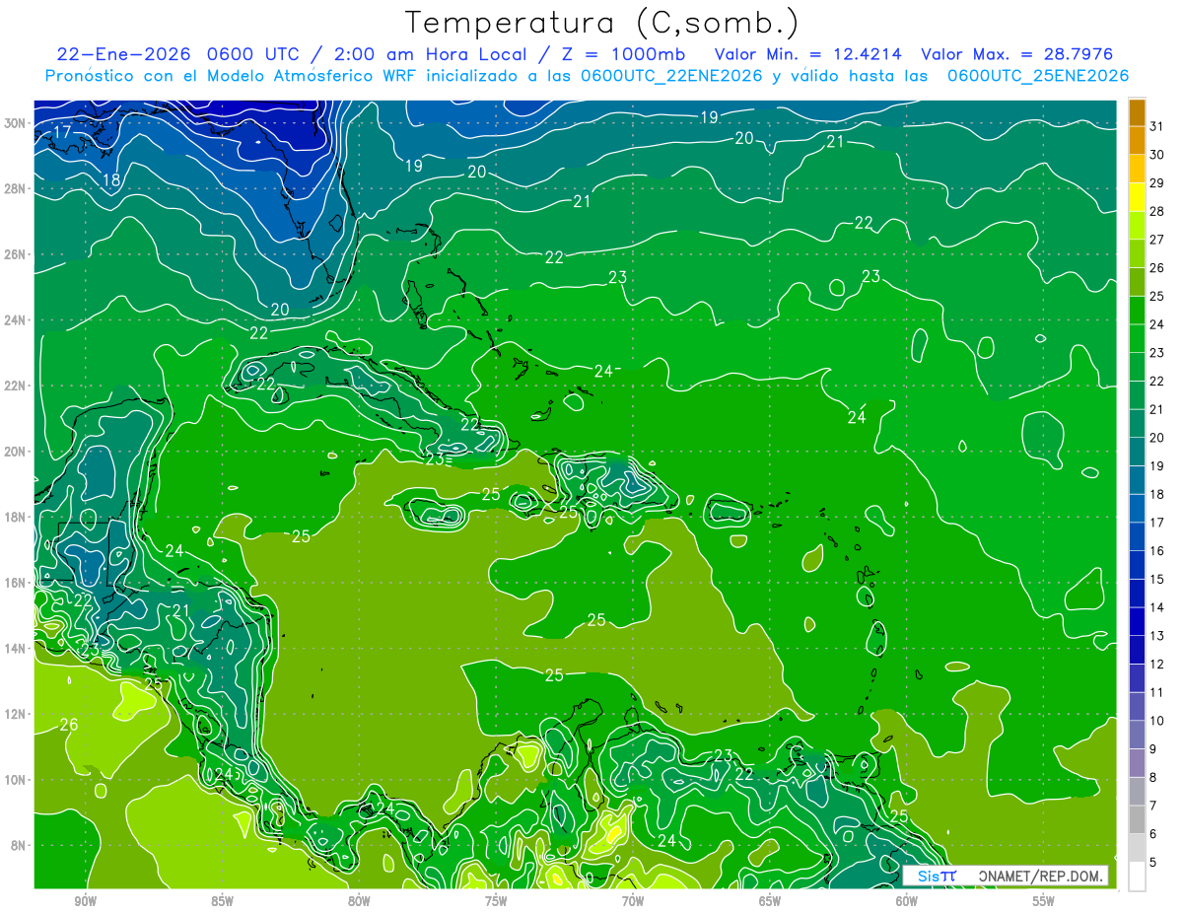Screen dimensions: 1183x914
Task: Click the initialization time '0600UTC_22ENE2026'
Action: point(671,76)
